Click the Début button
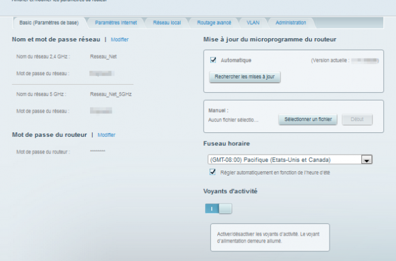This screenshot has height=261, width=396. [x=357, y=119]
